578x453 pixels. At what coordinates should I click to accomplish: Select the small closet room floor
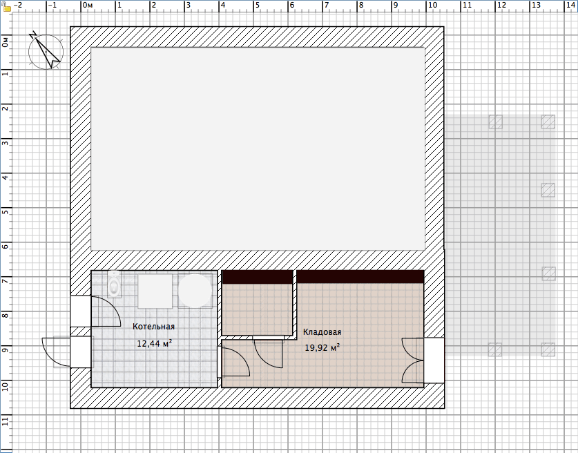pos(258,309)
